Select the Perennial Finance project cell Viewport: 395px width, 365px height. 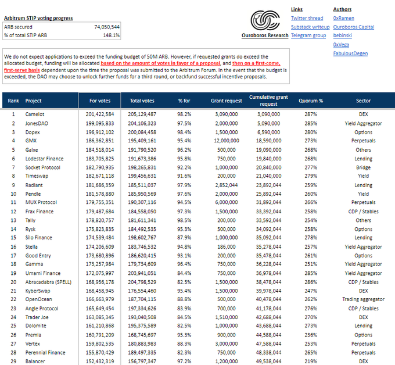pyautogui.click(x=45, y=353)
